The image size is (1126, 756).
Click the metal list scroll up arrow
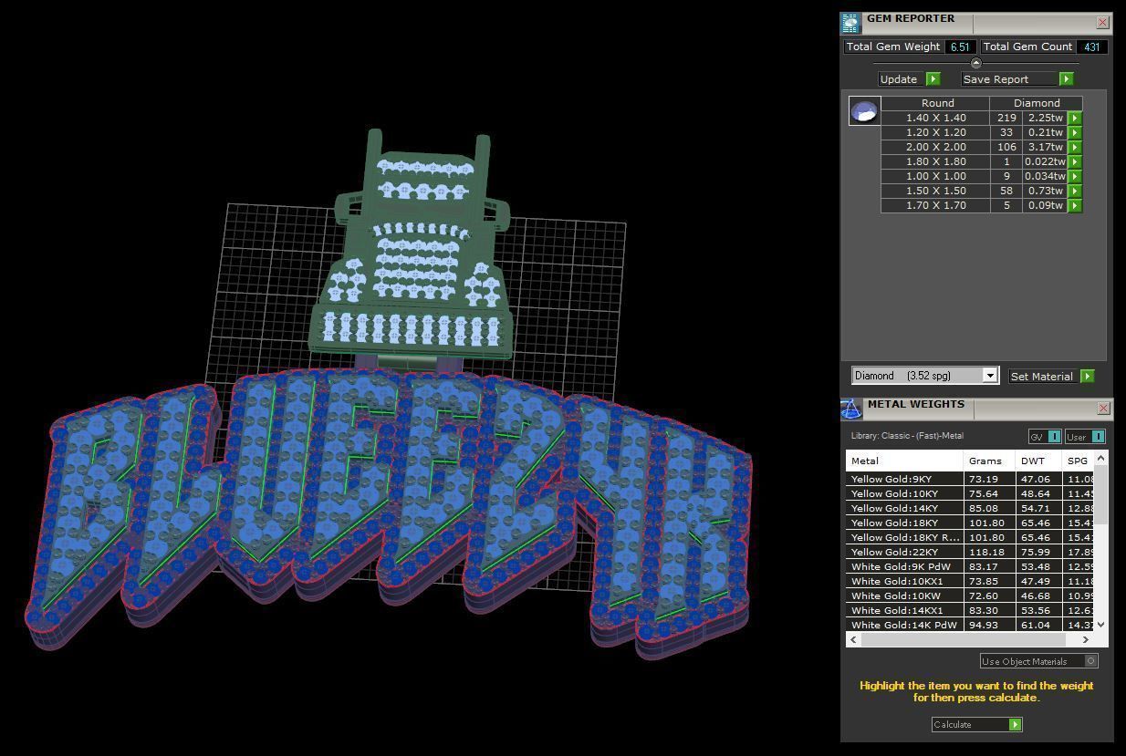point(1101,458)
